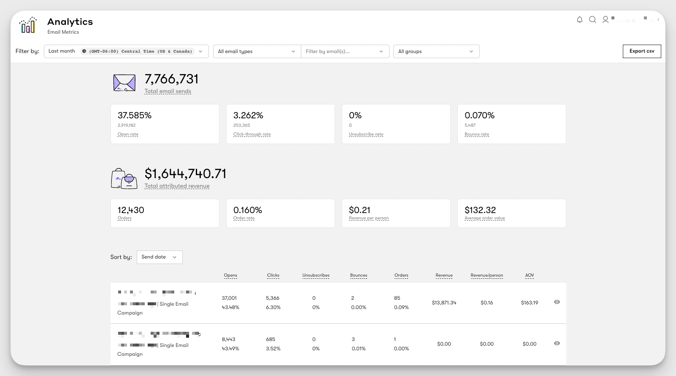676x376 pixels.
Task: Click the $163.19 AOV cell
Action: (x=530, y=303)
